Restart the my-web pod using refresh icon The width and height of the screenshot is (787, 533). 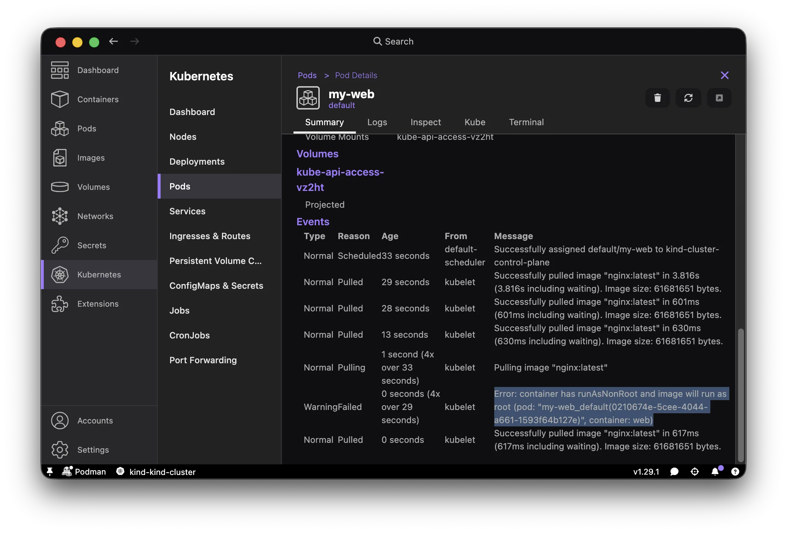(688, 98)
